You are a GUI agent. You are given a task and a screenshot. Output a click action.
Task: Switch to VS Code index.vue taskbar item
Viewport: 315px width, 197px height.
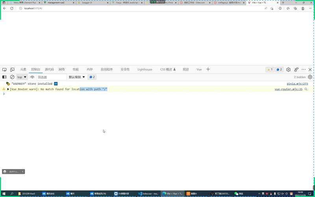coord(148,193)
